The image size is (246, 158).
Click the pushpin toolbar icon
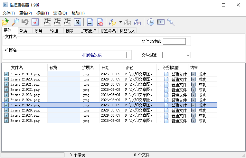pyautogui.click(x=171, y=22)
